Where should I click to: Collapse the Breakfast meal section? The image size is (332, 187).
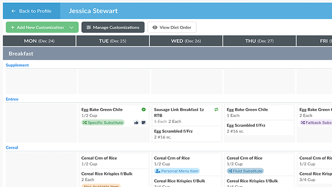point(21,54)
